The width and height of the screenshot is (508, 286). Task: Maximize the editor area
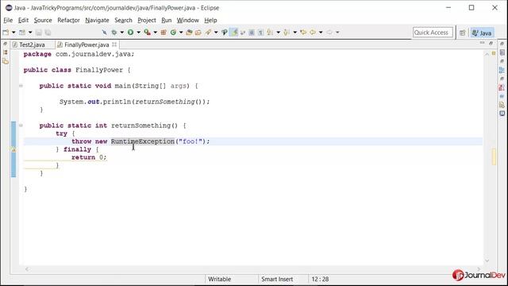491,43
